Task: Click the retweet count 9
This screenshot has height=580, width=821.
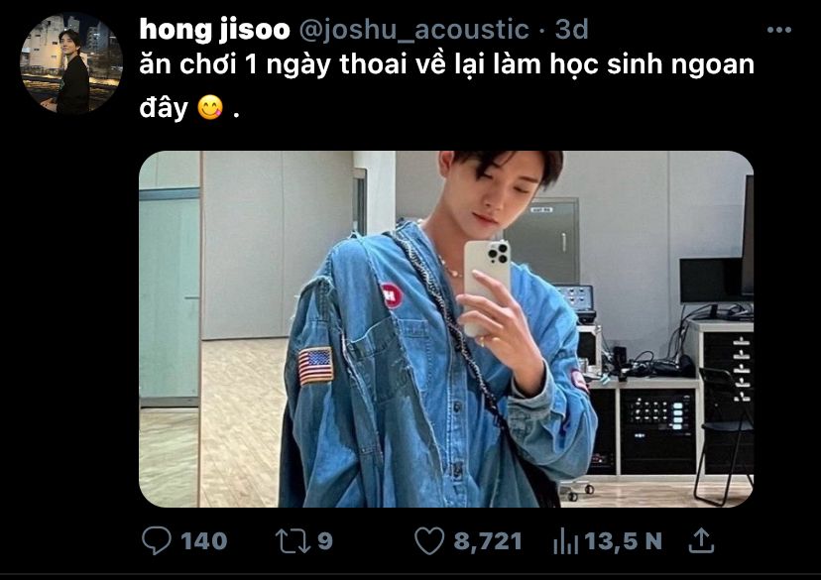Action: [325, 541]
